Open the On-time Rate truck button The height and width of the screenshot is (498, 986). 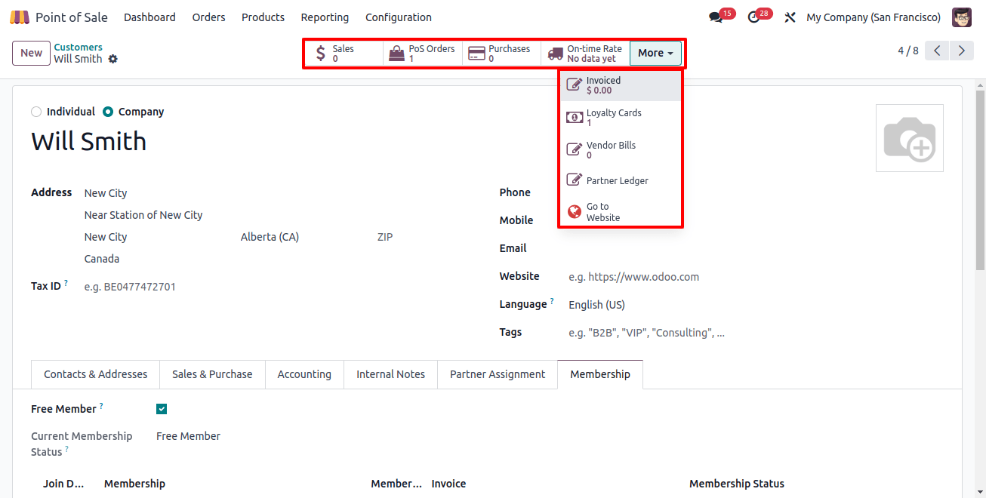click(586, 53)
